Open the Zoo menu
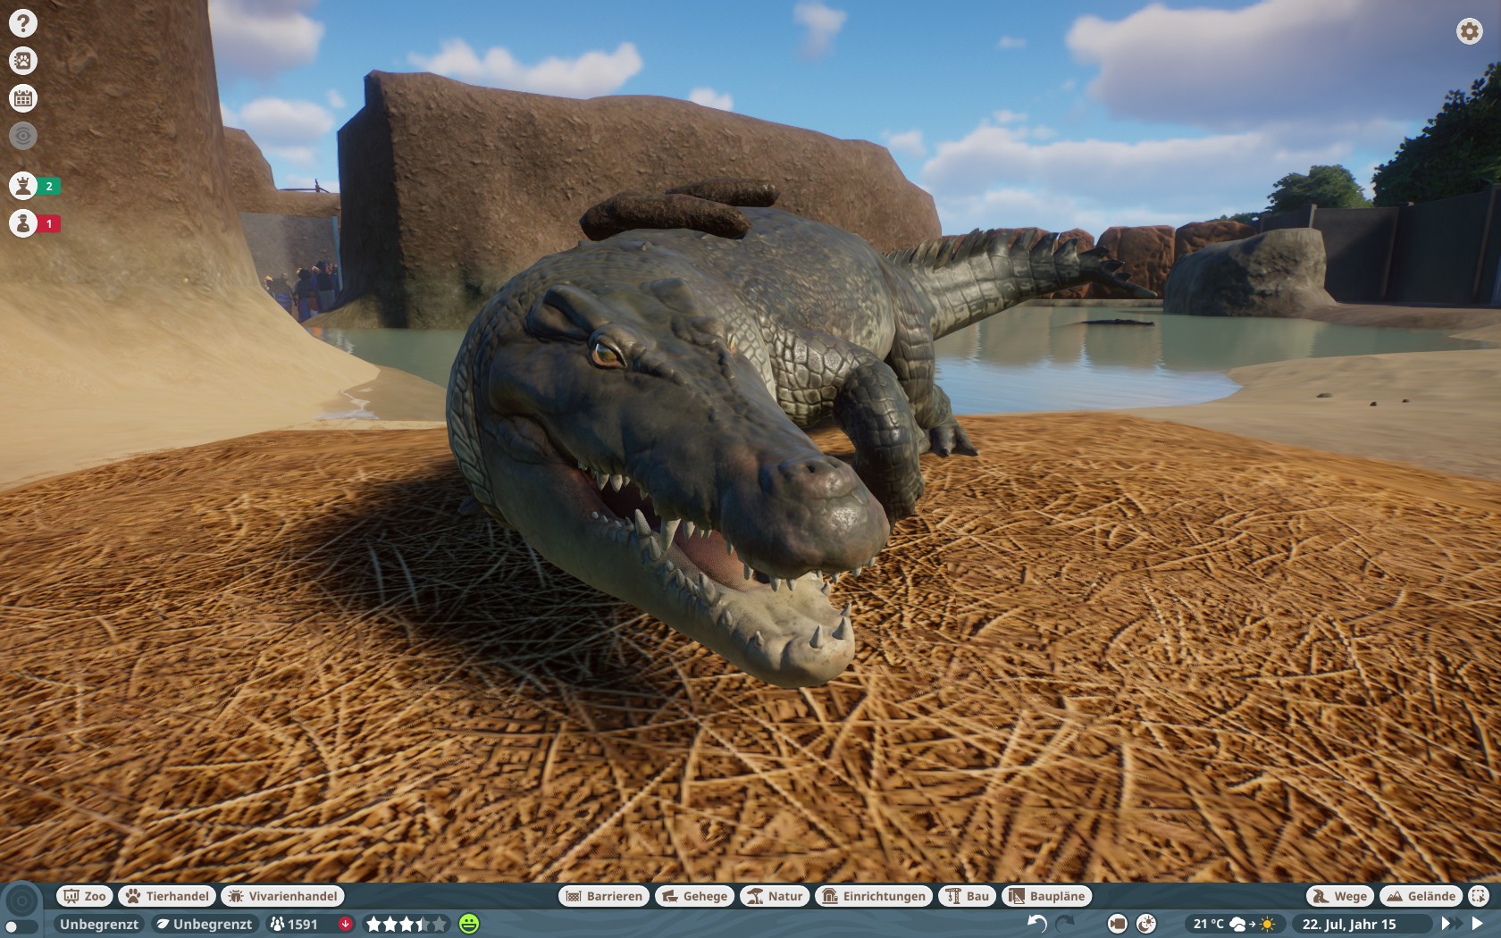1501x938 pixels. click(85, 896)
